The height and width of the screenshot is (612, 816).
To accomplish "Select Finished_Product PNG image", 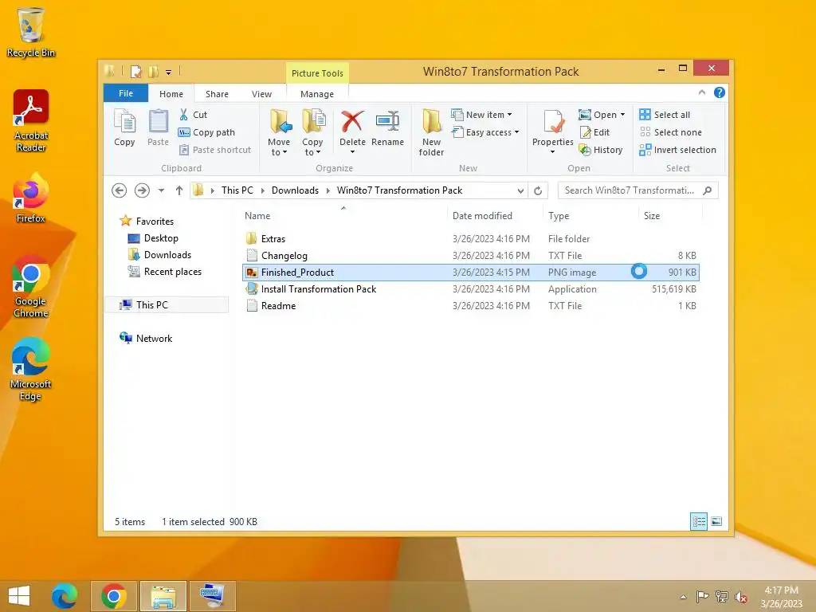I will [470, 273].
